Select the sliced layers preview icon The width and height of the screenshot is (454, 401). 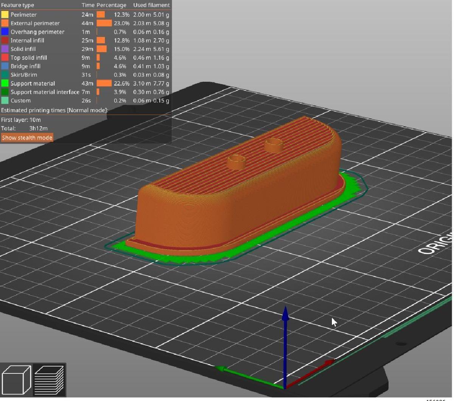[49, 380]
